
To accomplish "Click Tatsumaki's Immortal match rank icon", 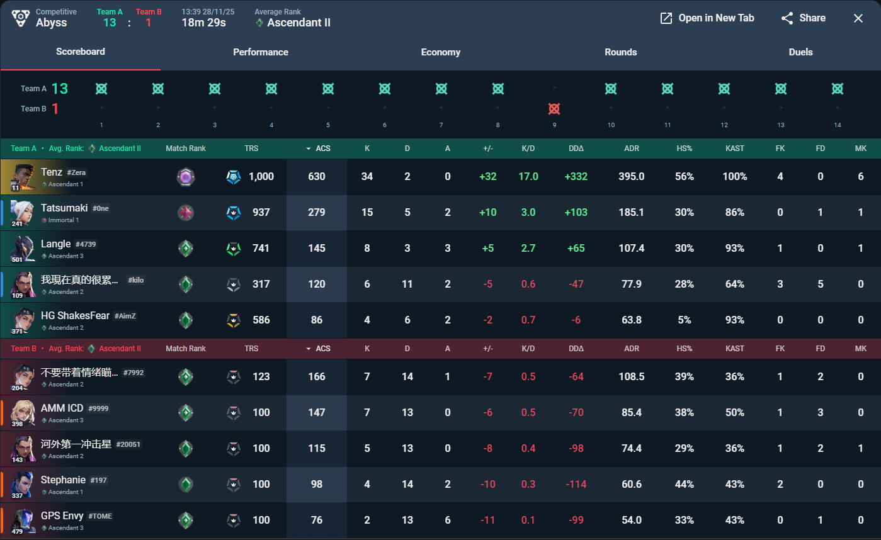I will click(x=185, y=213).
